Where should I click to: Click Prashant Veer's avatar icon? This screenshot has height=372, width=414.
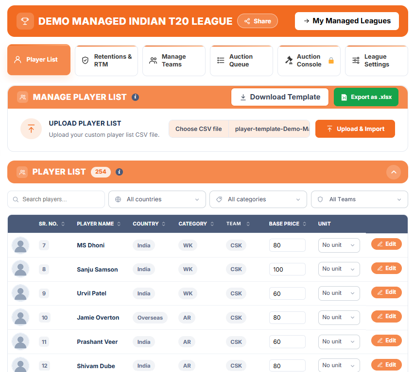click(x=20, y=342)
